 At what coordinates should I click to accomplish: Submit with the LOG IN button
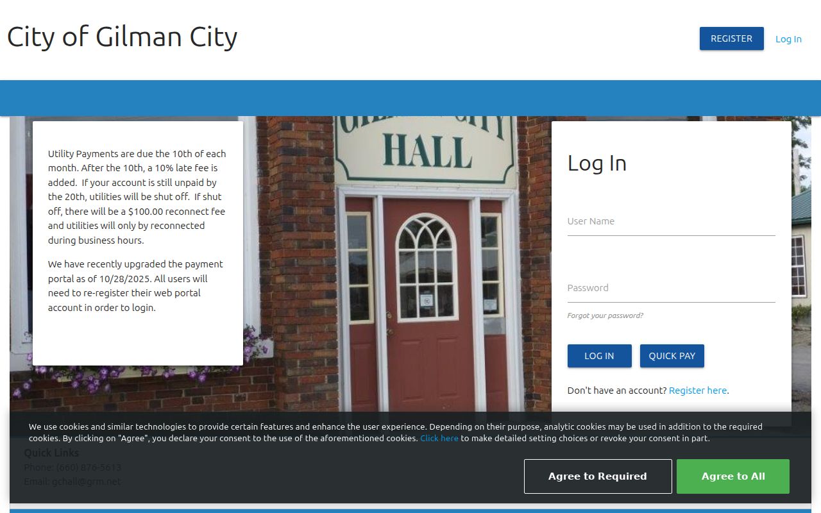pos(599,356)
